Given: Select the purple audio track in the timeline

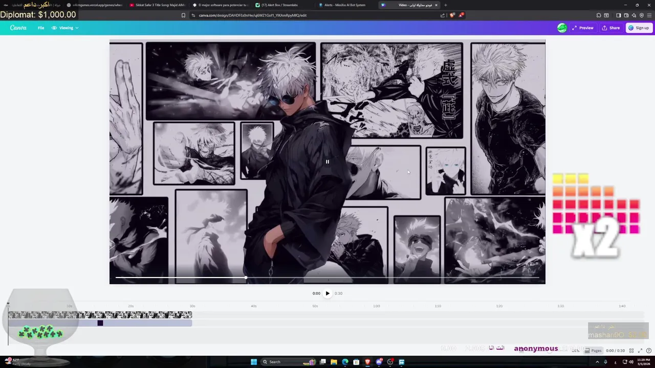Looking at the screenshot, I should pyautogui.click(x=100, y=323).
